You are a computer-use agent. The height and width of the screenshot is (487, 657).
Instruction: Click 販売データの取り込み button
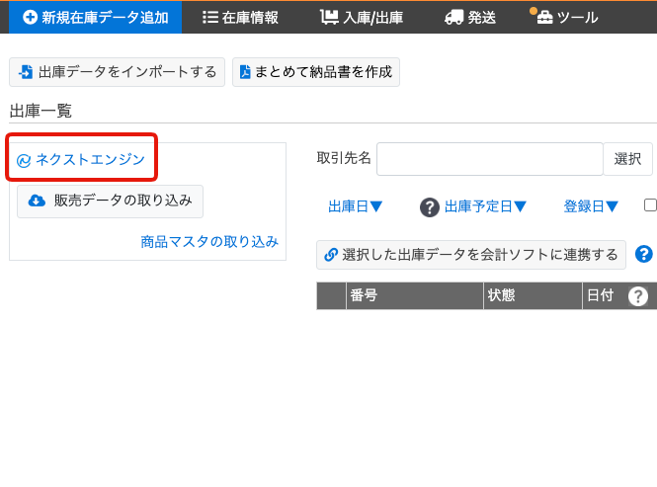tap(111, 202)
